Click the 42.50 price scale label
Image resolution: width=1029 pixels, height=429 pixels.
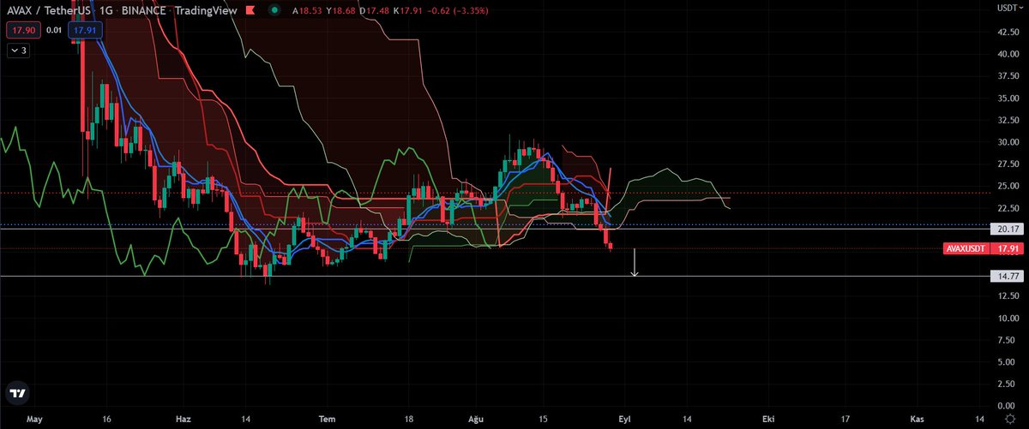(1007, 33)
